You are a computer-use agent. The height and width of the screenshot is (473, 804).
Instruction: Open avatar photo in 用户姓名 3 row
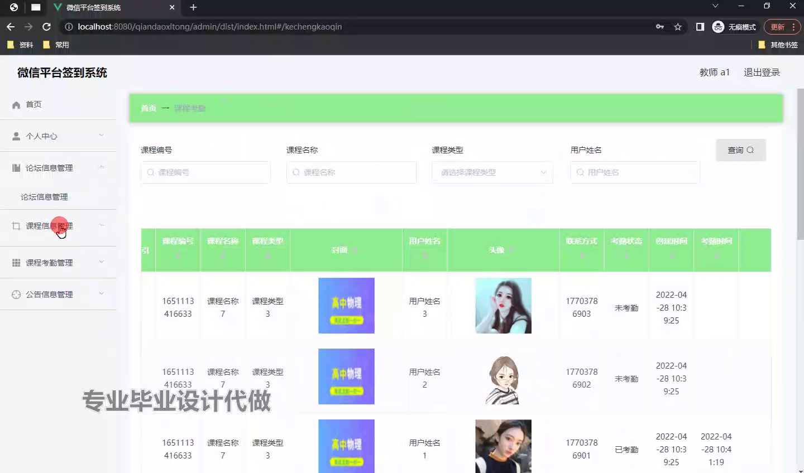tap(503, 306)
